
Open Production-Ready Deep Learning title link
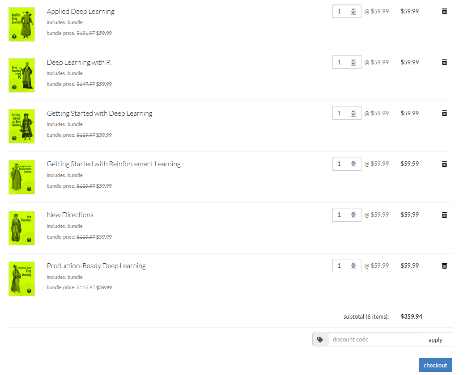pos(96,266)
